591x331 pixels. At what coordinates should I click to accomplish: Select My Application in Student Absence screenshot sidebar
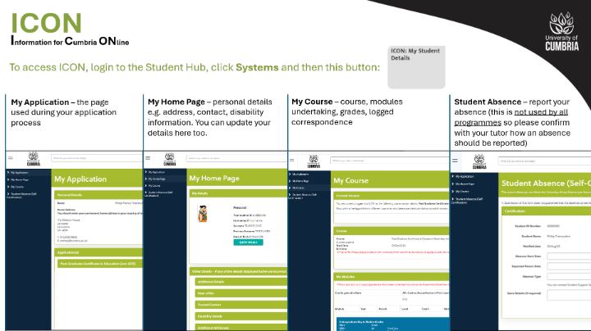click(463, 176)
